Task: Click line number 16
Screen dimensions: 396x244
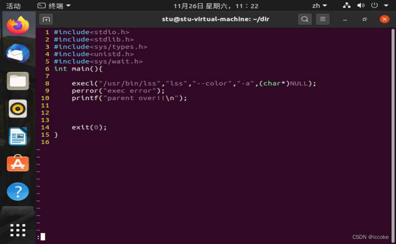Action: coord(45,142)
